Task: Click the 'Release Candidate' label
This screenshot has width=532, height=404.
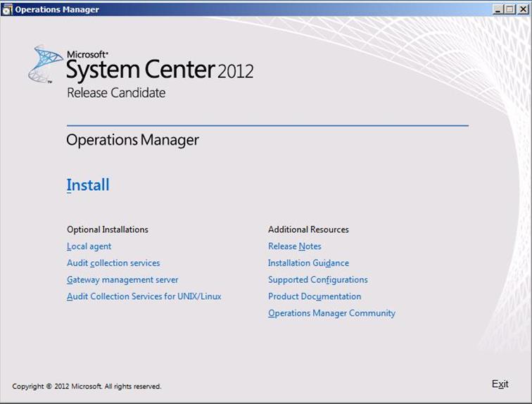Action: [x=116, y=93]
